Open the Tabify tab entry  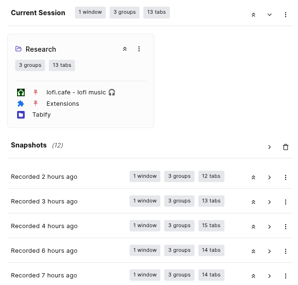(41, 115)
